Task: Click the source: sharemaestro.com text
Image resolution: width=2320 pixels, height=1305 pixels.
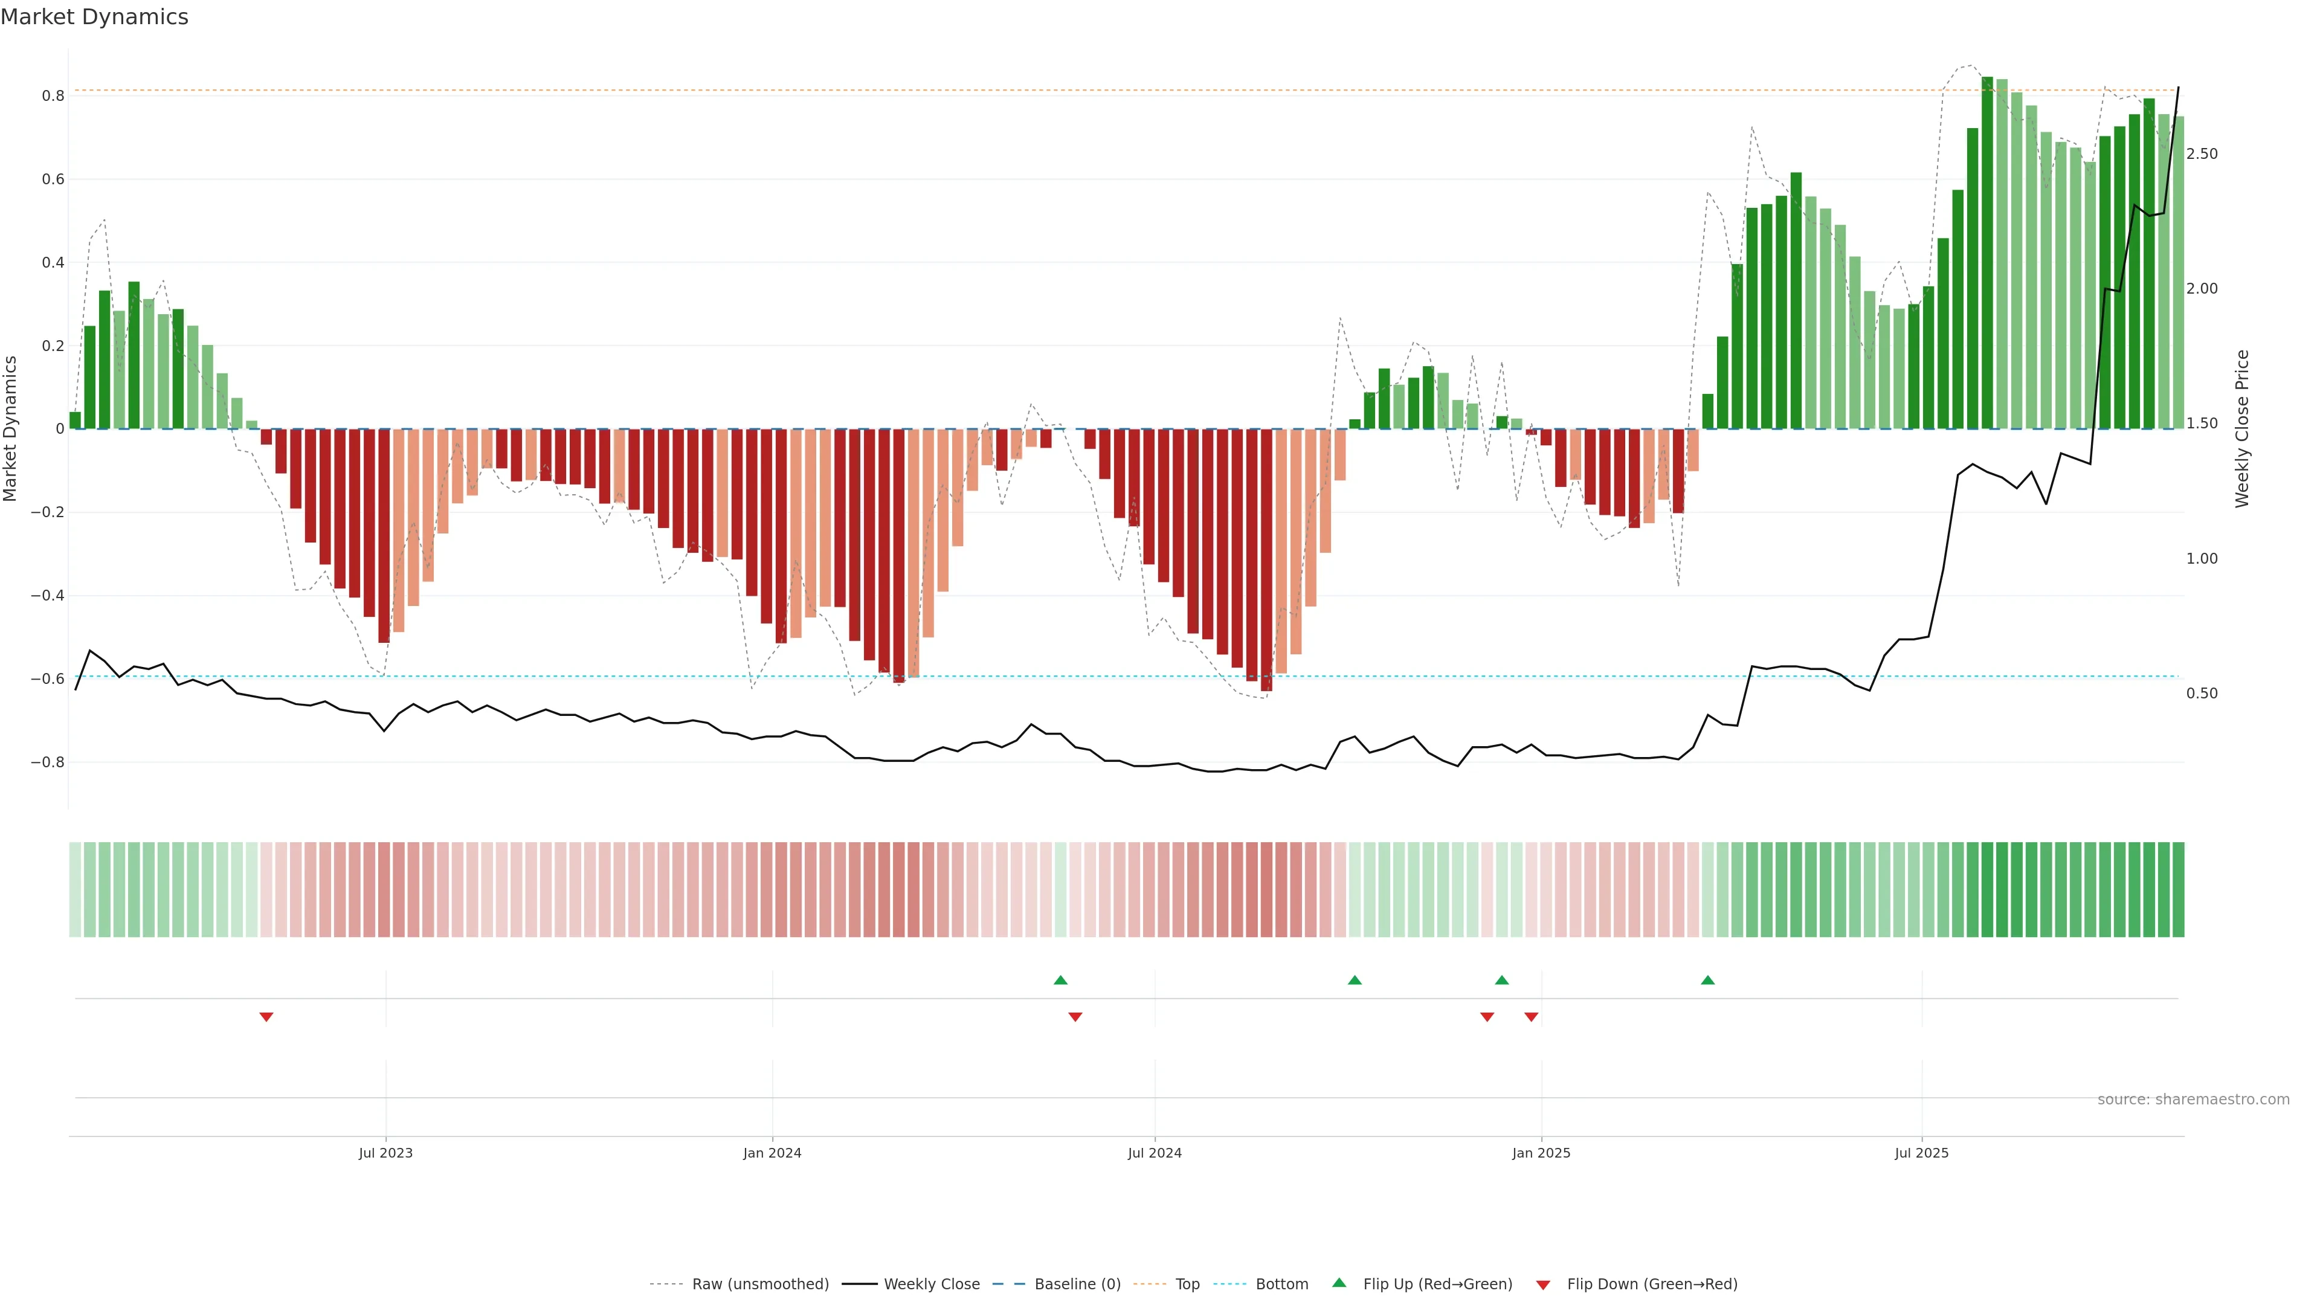Action: 2193,1100
